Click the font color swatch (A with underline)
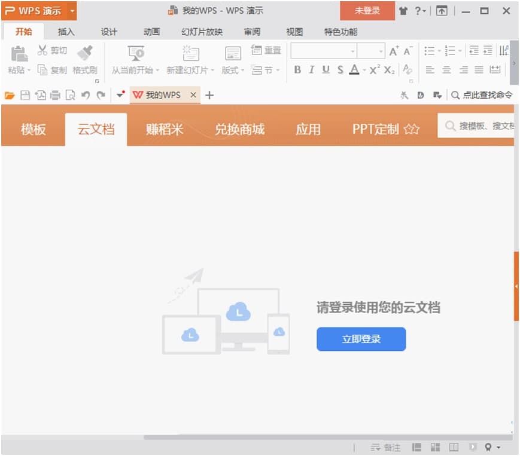 354,69
